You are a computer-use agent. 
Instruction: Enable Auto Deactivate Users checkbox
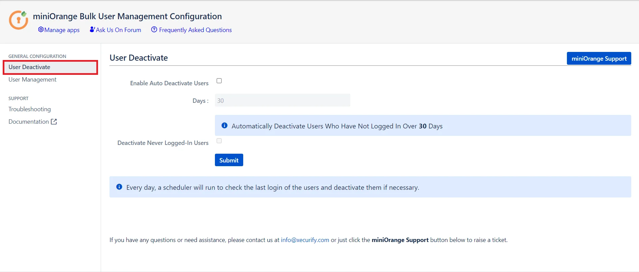coord(219,81)
